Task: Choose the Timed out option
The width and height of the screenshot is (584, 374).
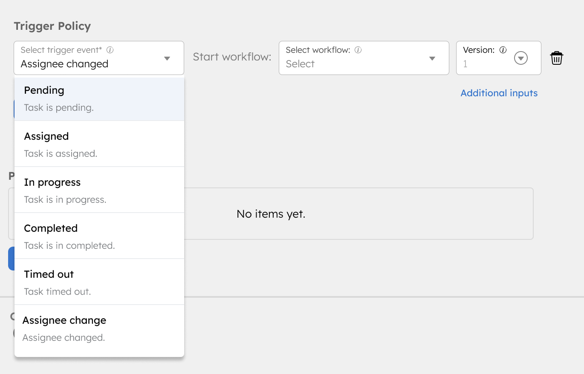Action: (99, 282)
